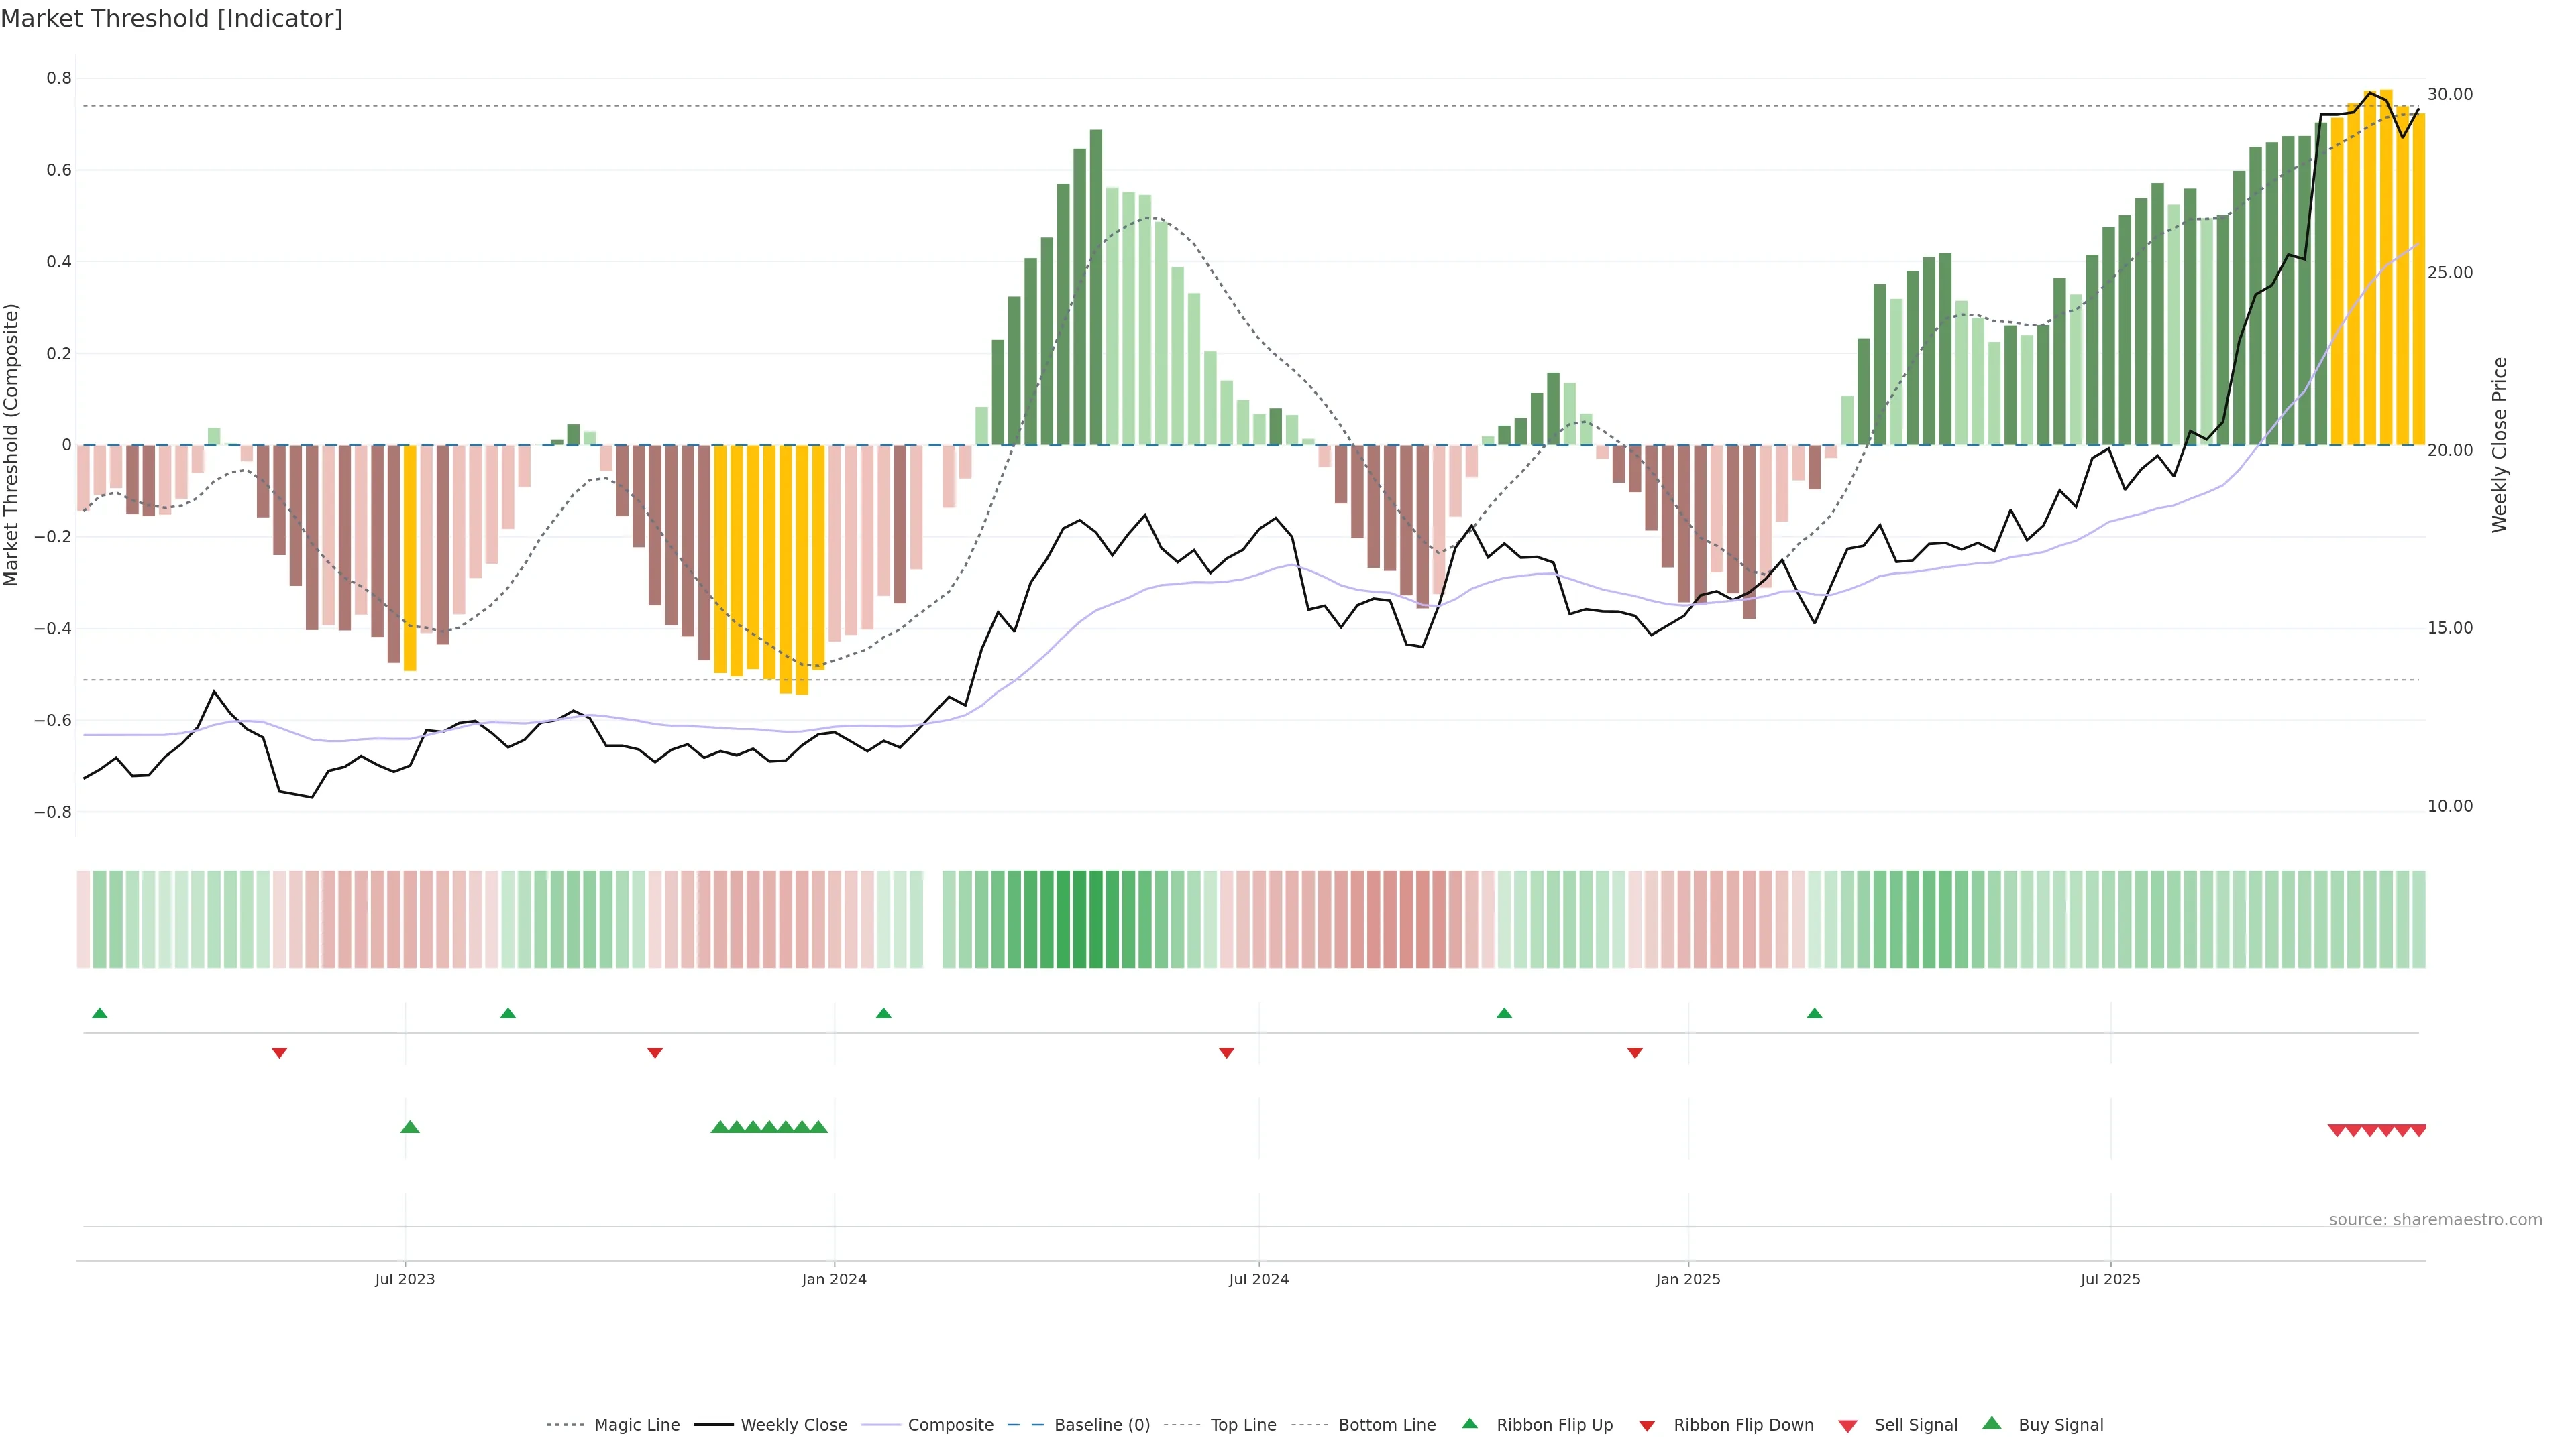
Task: Toggle the Magic Line legend entry
Action: pyautogui.click(x=636, y=1425)
